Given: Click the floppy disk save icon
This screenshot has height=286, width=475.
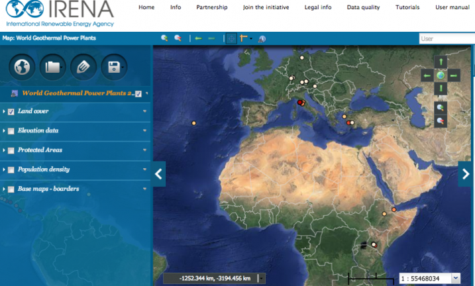Looking at the screenshot, I should 113,66.
